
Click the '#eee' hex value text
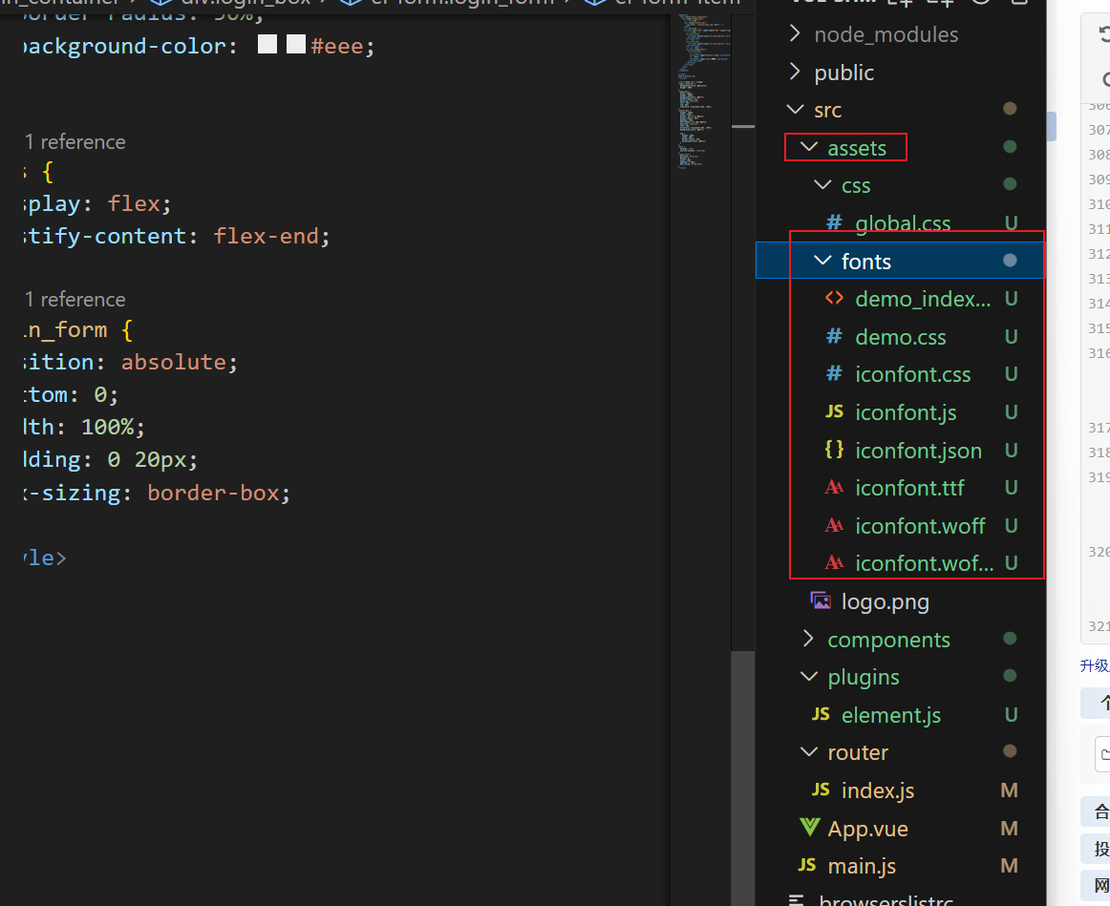[x=337, y=46]
